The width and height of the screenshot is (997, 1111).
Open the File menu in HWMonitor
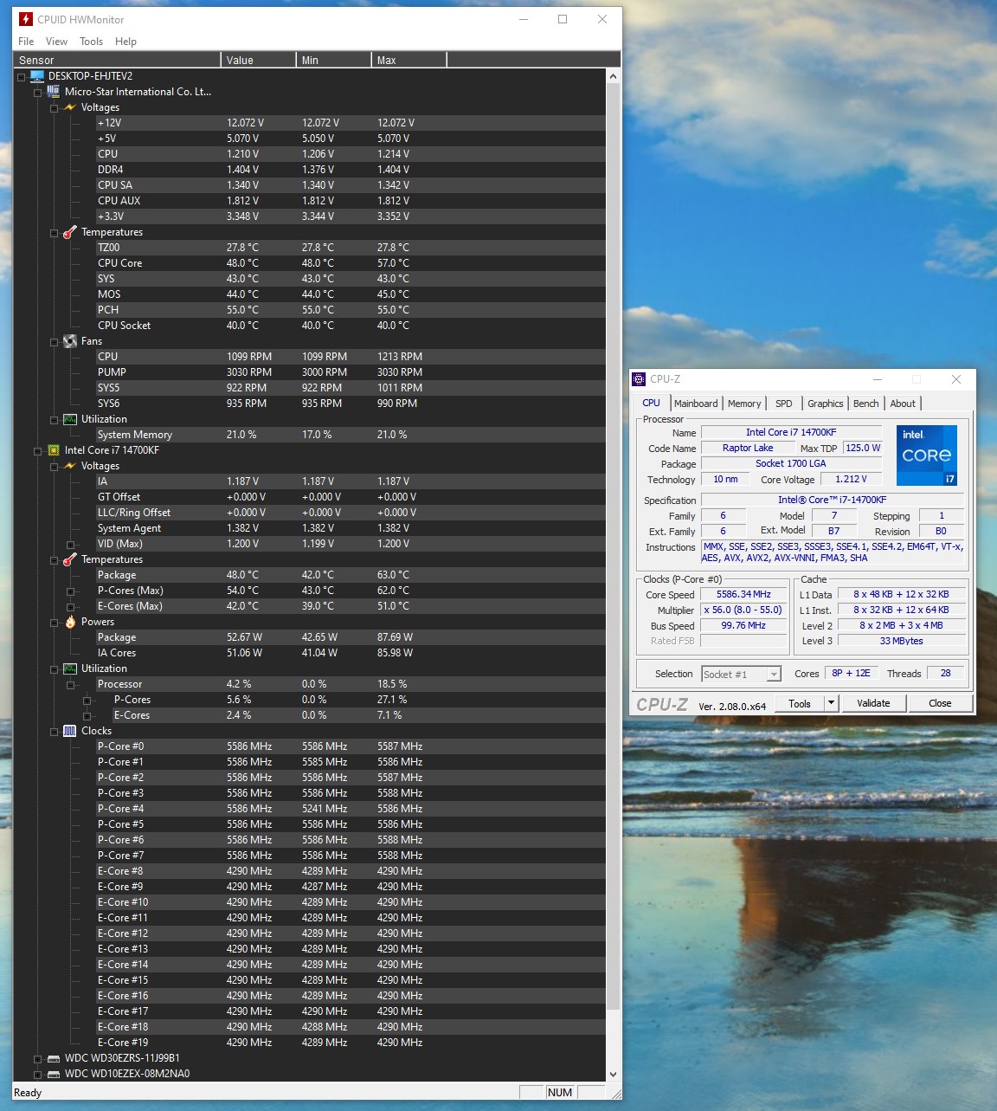tap(26, 42)
